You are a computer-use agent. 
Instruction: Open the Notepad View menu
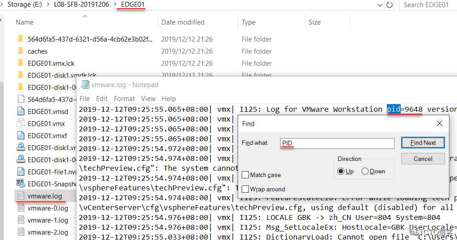tap(148, 99)
